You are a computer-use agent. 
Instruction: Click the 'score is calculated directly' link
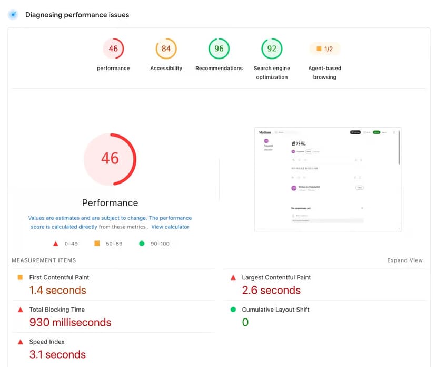tap(64, 227)
